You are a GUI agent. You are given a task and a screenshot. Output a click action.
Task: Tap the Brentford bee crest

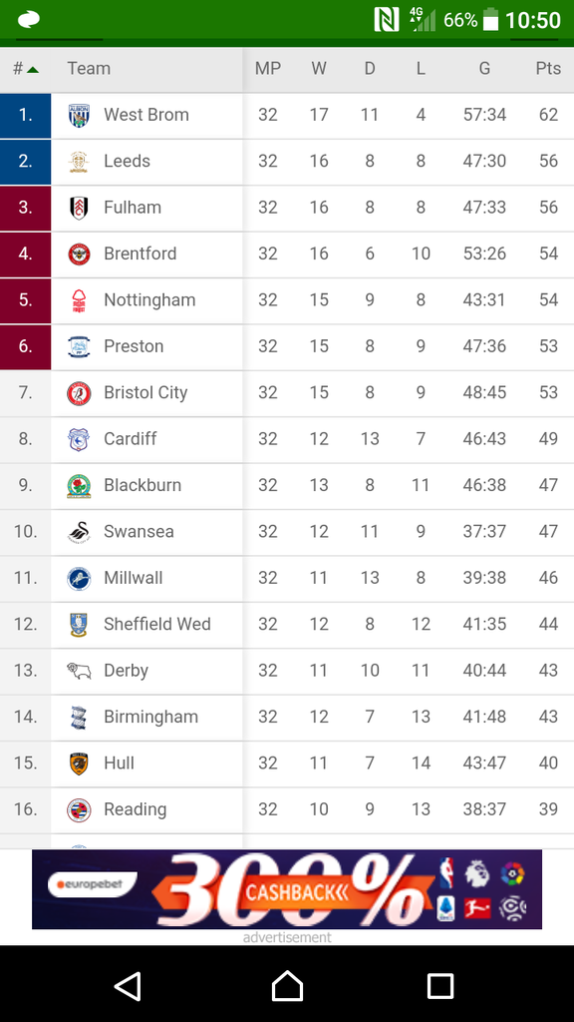(x=79, y=255)
